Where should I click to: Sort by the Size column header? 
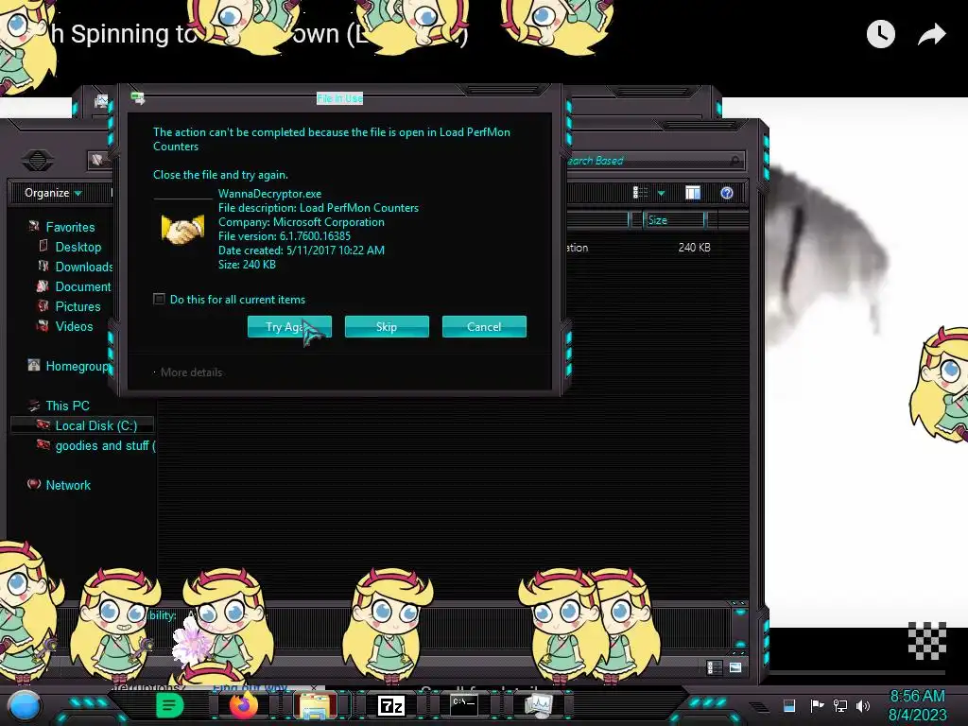click(674, 219)
